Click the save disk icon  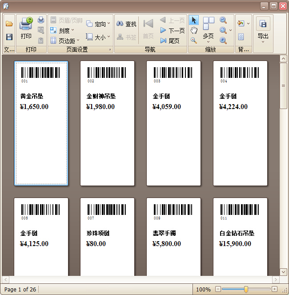9,37
